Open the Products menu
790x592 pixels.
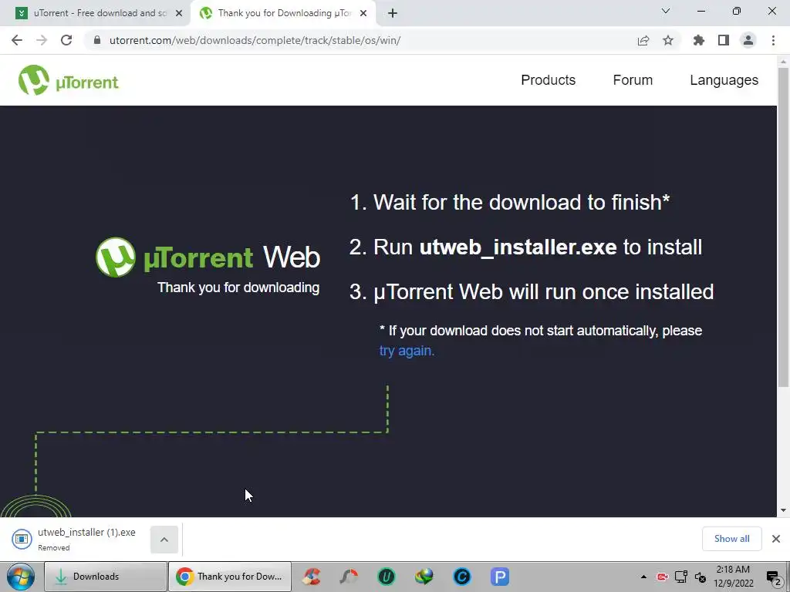(549, 80)
